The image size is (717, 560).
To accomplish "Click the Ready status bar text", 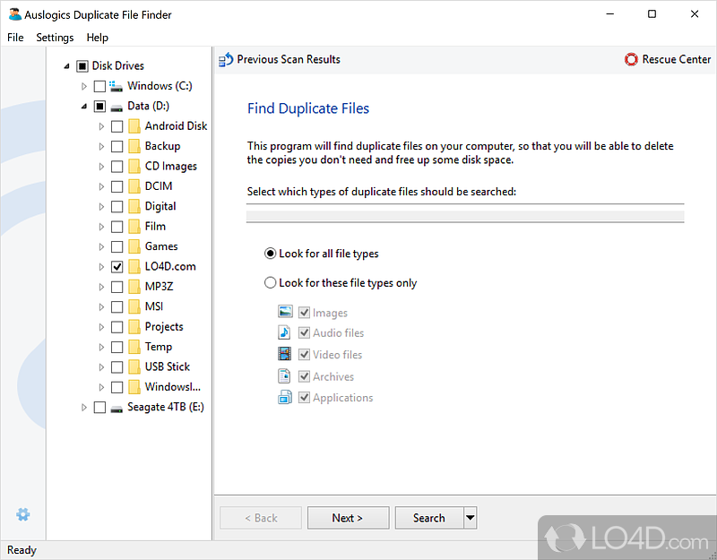I will tap(22, 550).
